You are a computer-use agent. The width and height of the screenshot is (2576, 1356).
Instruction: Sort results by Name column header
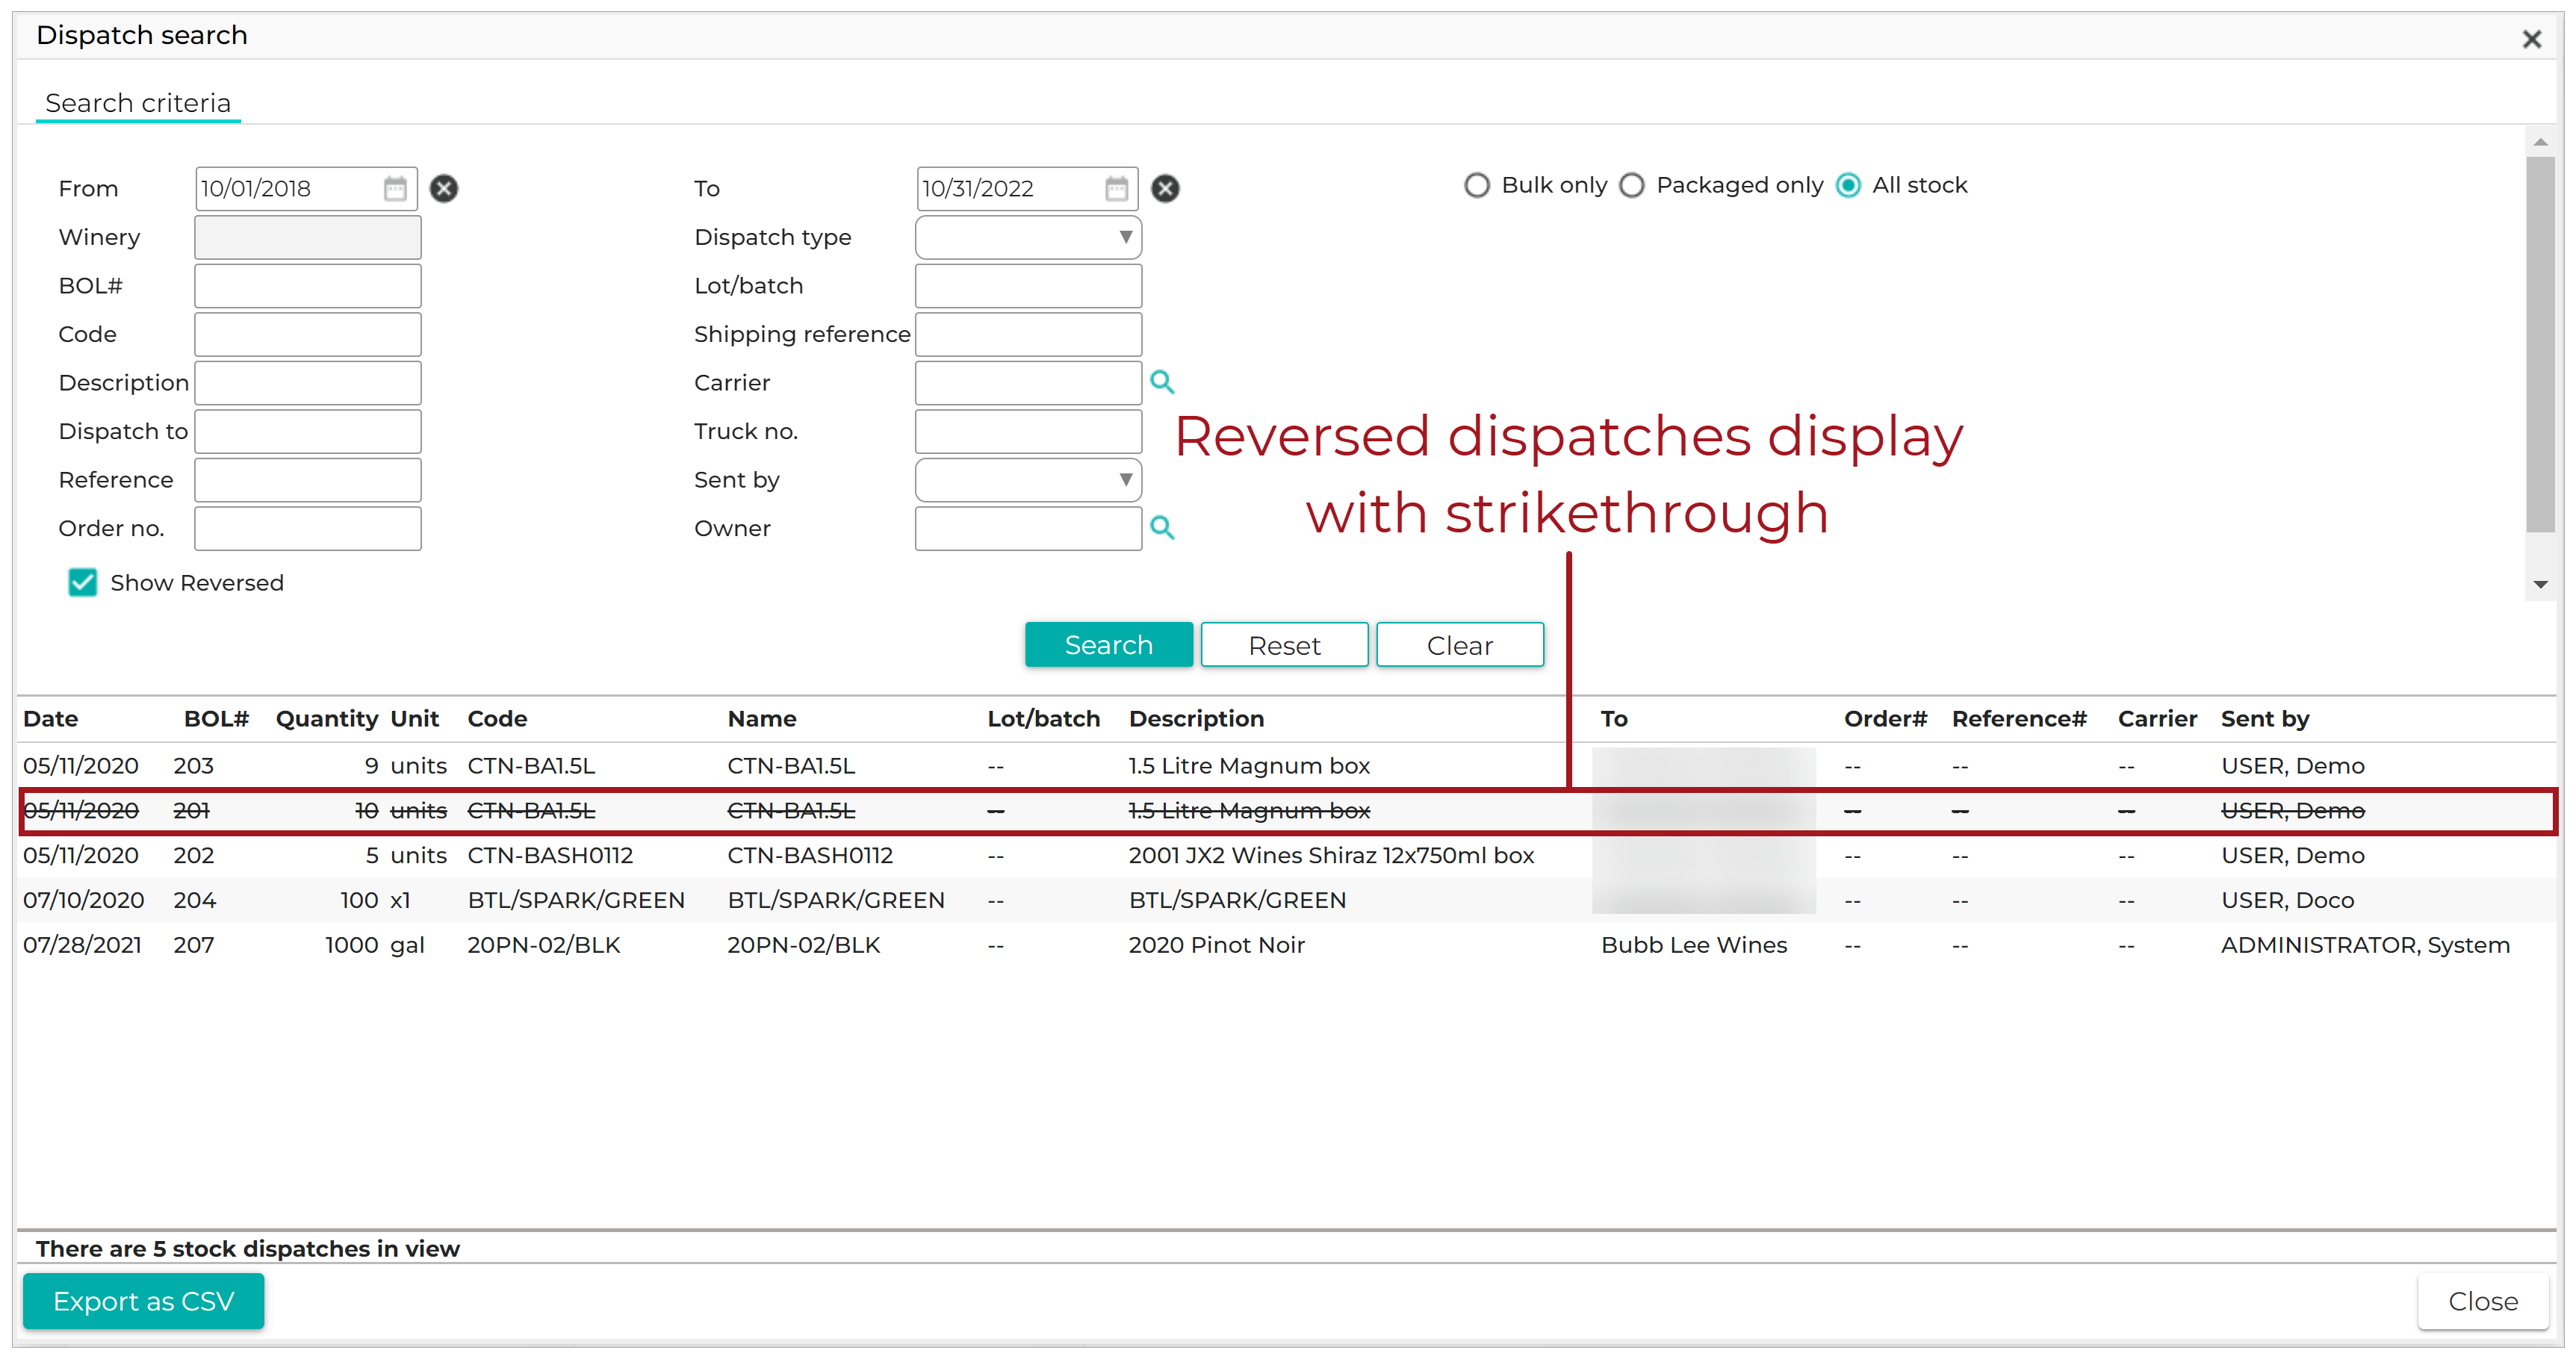tap(762, 718)
